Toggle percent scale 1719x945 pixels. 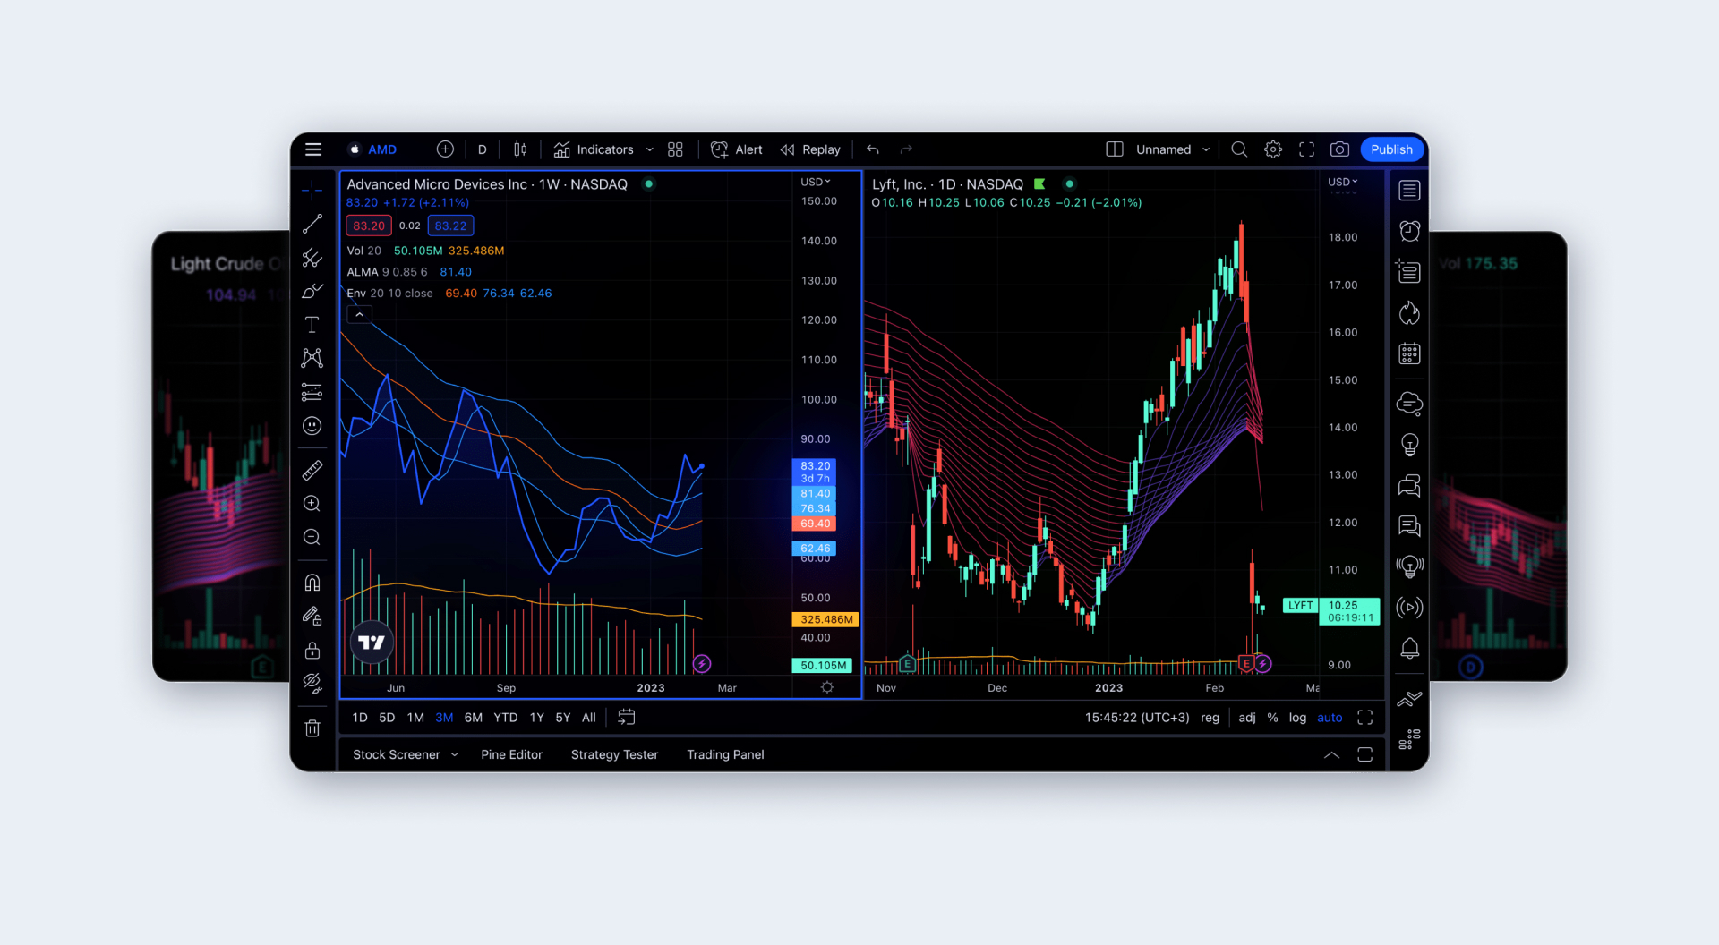(x=1272, y=718)
